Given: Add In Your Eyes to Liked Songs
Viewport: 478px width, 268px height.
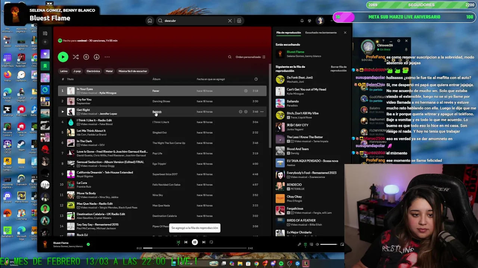Looking at the screenshot, I should click(x=246, y=91).
